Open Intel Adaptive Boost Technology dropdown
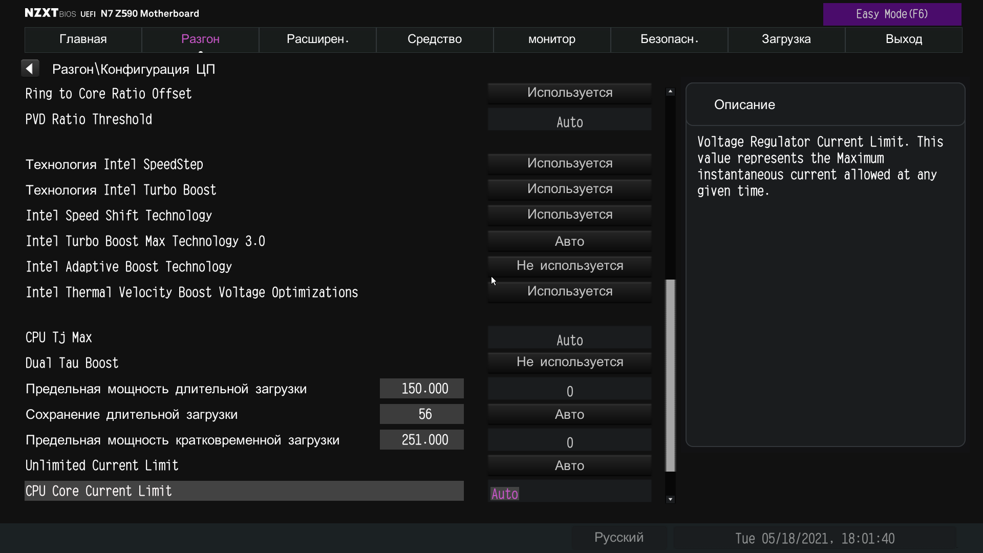983x553 pixels. (569, 266)
